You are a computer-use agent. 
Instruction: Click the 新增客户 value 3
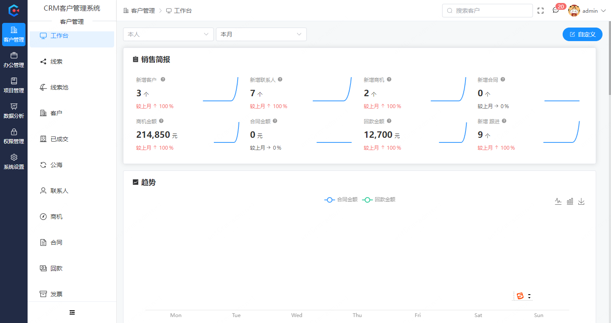(139, 93)
